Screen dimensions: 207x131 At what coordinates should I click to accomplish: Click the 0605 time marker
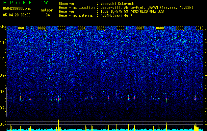pyautogui.click(x=101, y=28)
